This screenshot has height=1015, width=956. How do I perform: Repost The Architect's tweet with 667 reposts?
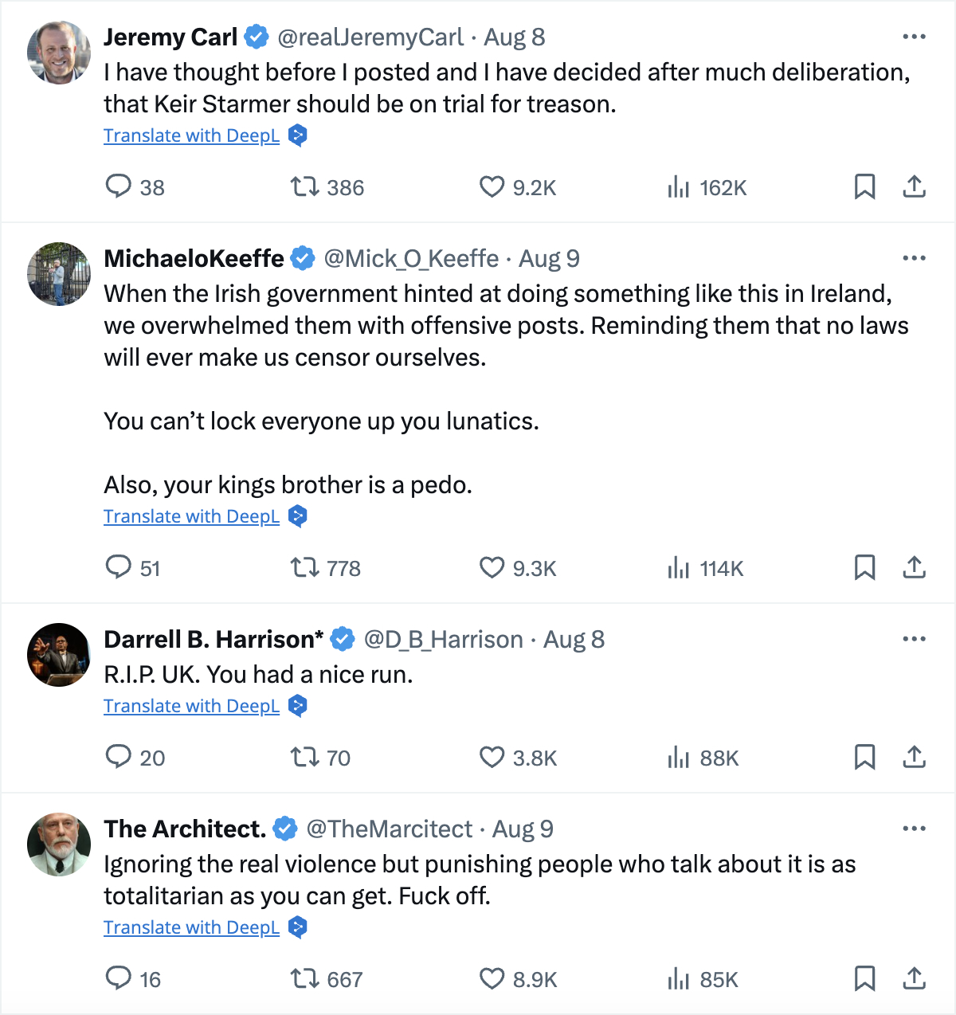click(x=304, y=978)
